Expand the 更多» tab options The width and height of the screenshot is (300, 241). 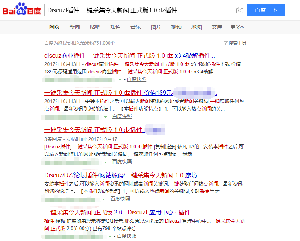[237, 27]
